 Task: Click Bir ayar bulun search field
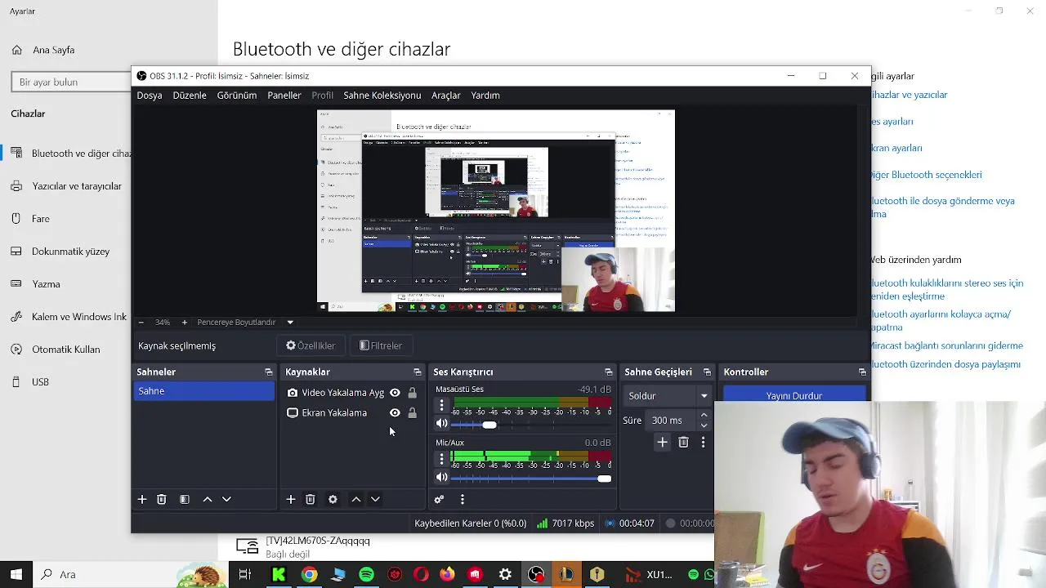point(71,82)
